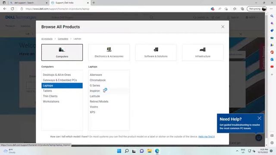The width and height of the screenshot is (276, 155).
Task: Choose Latitude from the Laptops list
Action: tap(109, 96)
